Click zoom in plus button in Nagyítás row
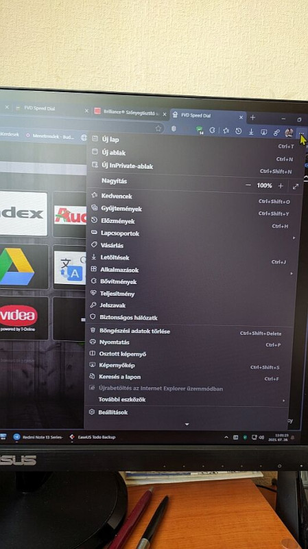 pos(281,186)
